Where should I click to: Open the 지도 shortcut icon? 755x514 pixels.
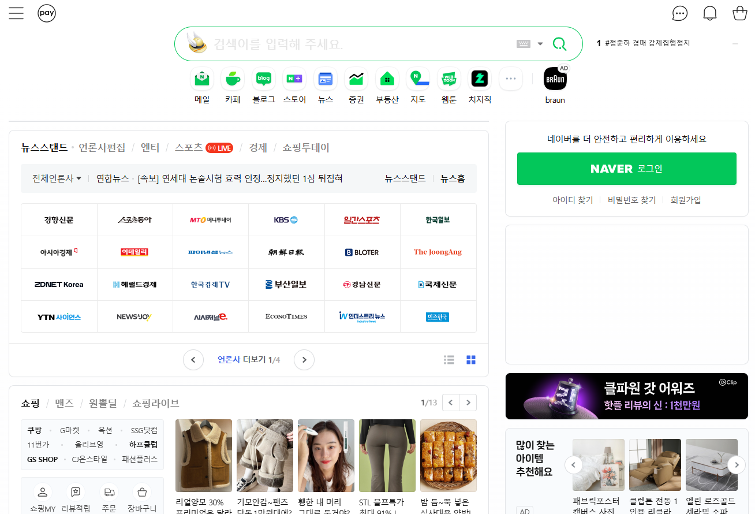418,79
